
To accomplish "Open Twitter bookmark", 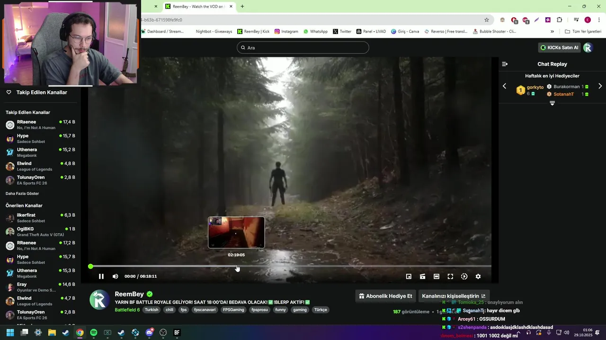I will (x=342, y=32).
